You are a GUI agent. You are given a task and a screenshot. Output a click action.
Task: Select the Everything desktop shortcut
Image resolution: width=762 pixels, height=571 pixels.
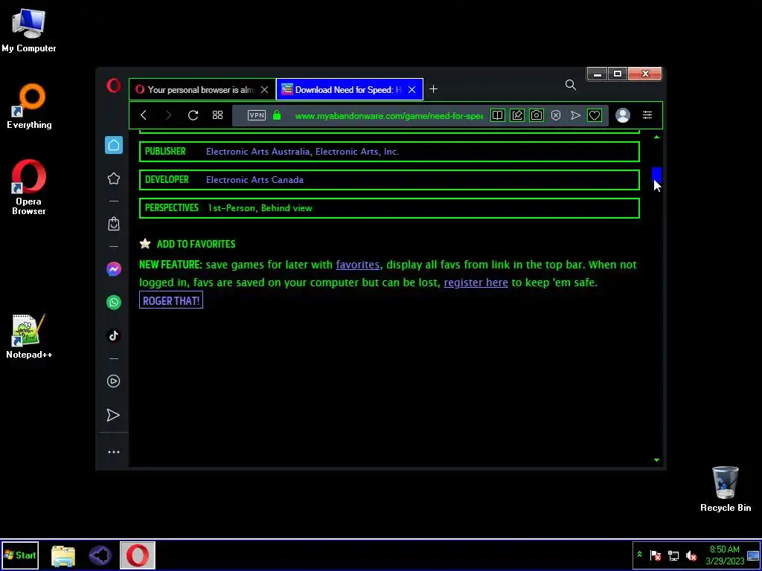coord(29,106)
